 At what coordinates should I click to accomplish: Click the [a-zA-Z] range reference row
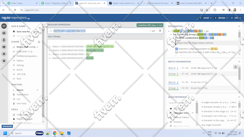(219, 121)
